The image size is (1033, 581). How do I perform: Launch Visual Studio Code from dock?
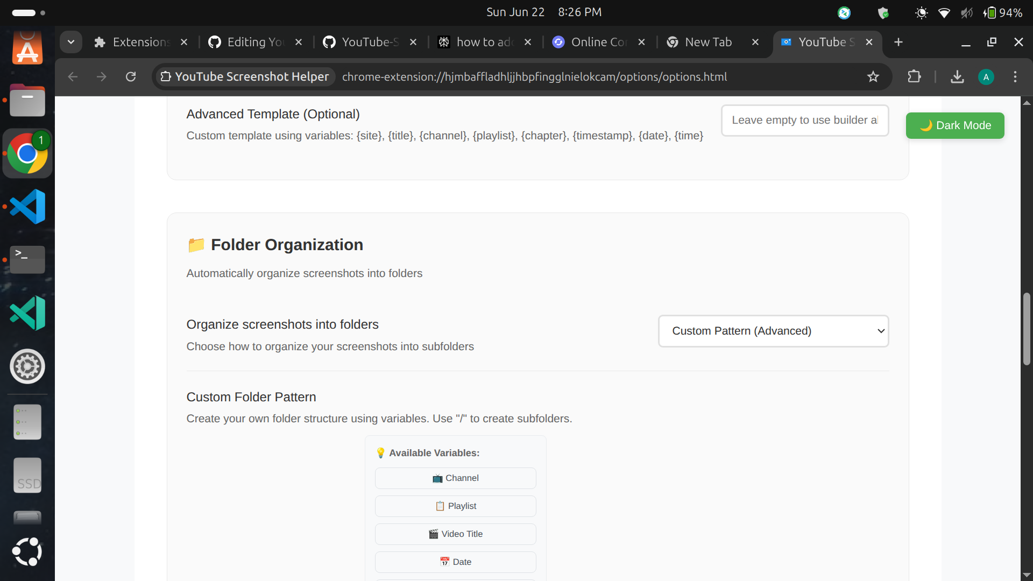point(27,207)
